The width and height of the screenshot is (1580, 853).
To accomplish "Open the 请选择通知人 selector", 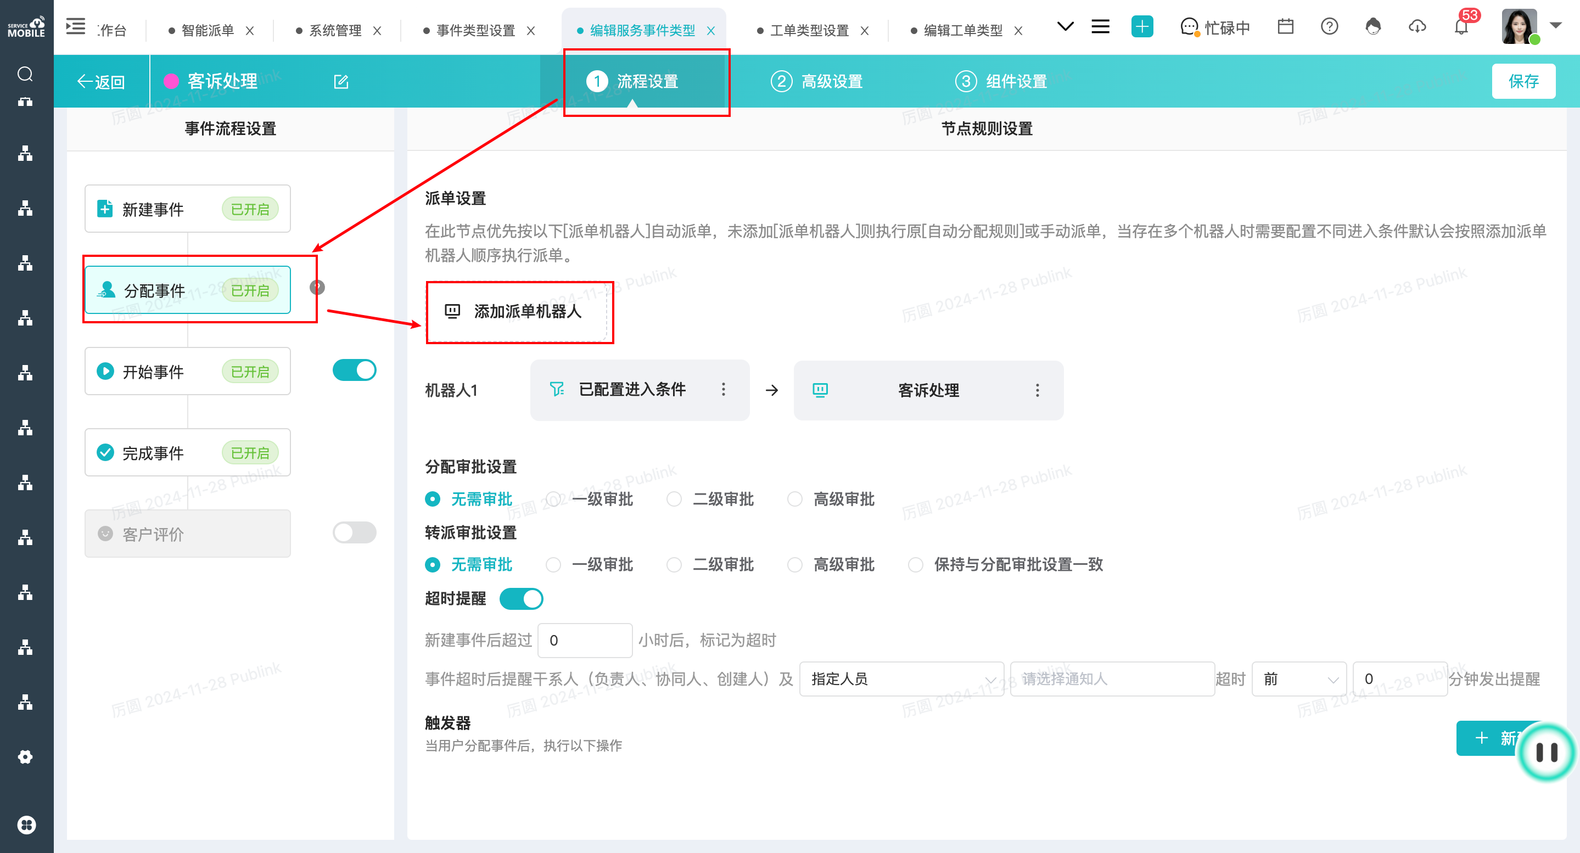I will (1112, 679).
